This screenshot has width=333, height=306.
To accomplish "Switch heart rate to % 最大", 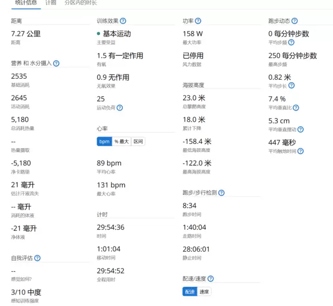I will click(x=121, y=142).
